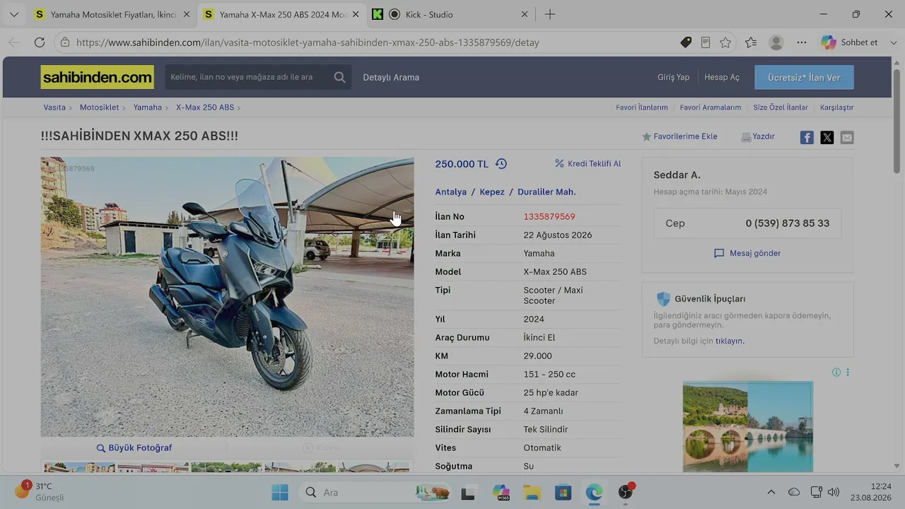Viewport: 905px width, 509px height.
Task: Open Favori Aramalarım link
Action: click(x=711, y=107)
